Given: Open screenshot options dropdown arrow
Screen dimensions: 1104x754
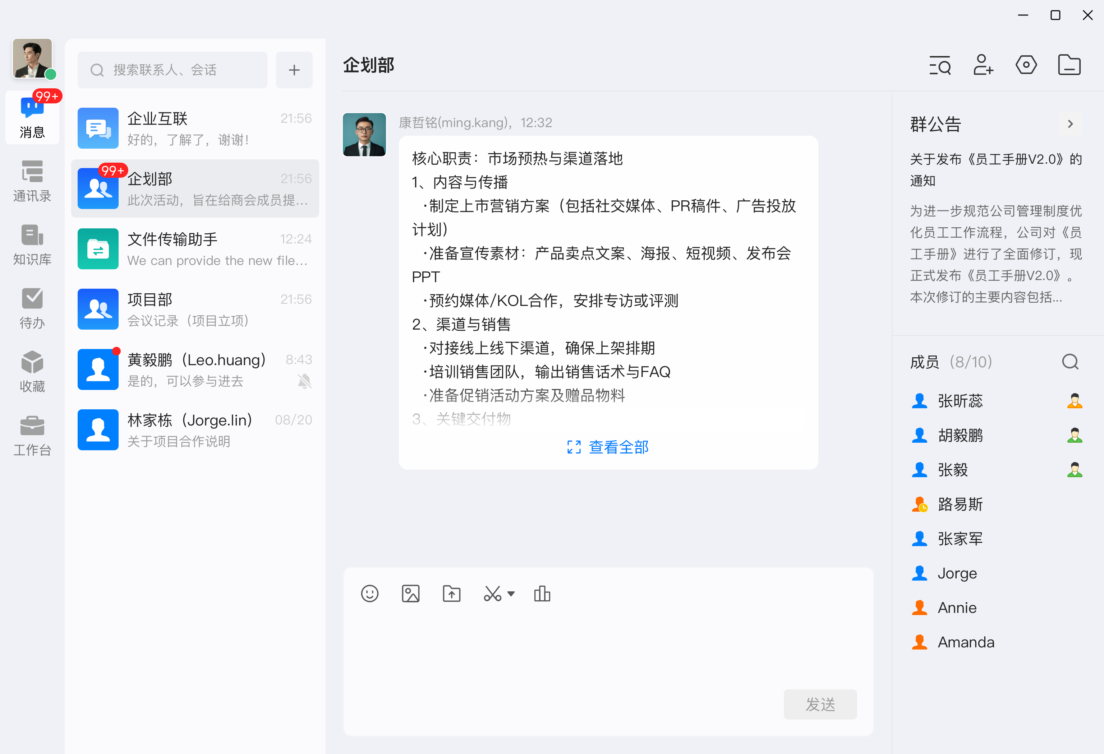Looking at the screenshot, I should (x=511, y=594).
